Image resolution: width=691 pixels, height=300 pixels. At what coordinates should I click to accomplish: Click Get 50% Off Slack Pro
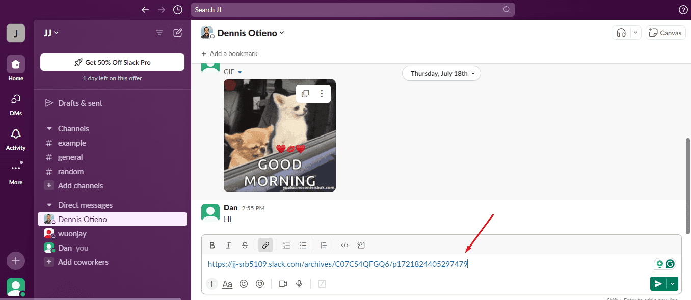pos(112,62)
